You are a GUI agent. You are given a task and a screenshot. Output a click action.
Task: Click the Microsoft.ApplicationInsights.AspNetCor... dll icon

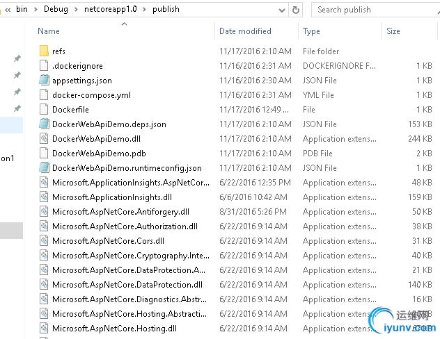point(44,182)
